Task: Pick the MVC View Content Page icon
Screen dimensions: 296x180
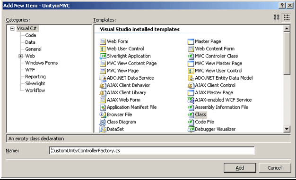Action: click(x=103, y=64)
